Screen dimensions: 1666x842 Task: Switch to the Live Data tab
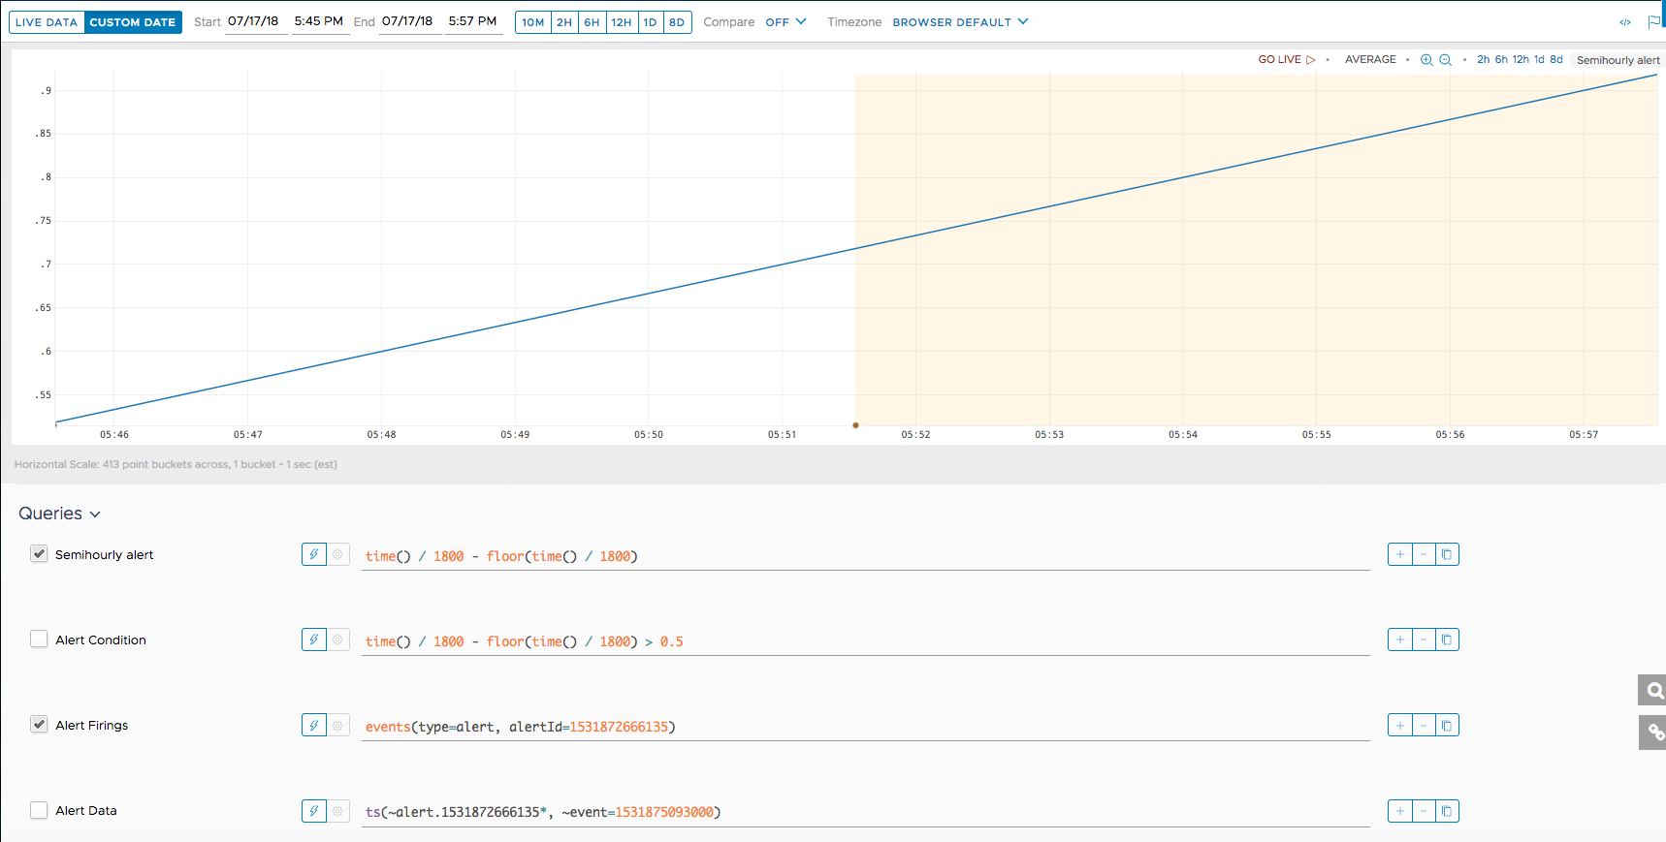click(47, 22)
